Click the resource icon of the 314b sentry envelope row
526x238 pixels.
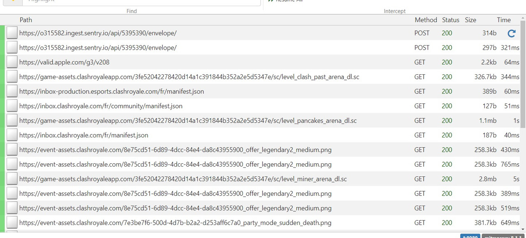pos(12,33)
